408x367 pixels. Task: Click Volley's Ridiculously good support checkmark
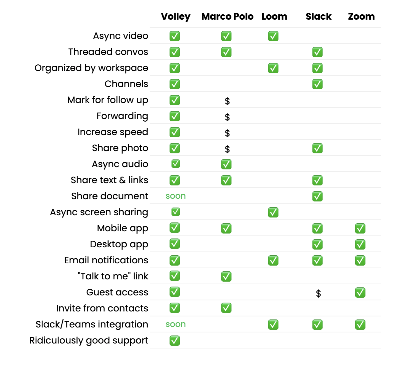175,340
